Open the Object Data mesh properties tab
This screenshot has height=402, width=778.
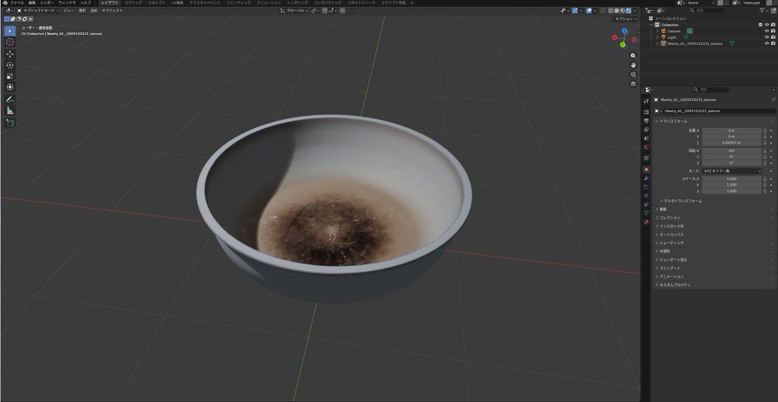coord(646,213)
